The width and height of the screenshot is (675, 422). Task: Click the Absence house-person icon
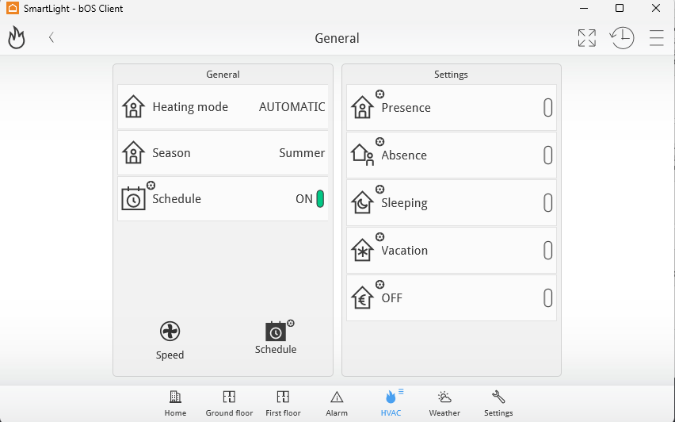pos(363,155)
